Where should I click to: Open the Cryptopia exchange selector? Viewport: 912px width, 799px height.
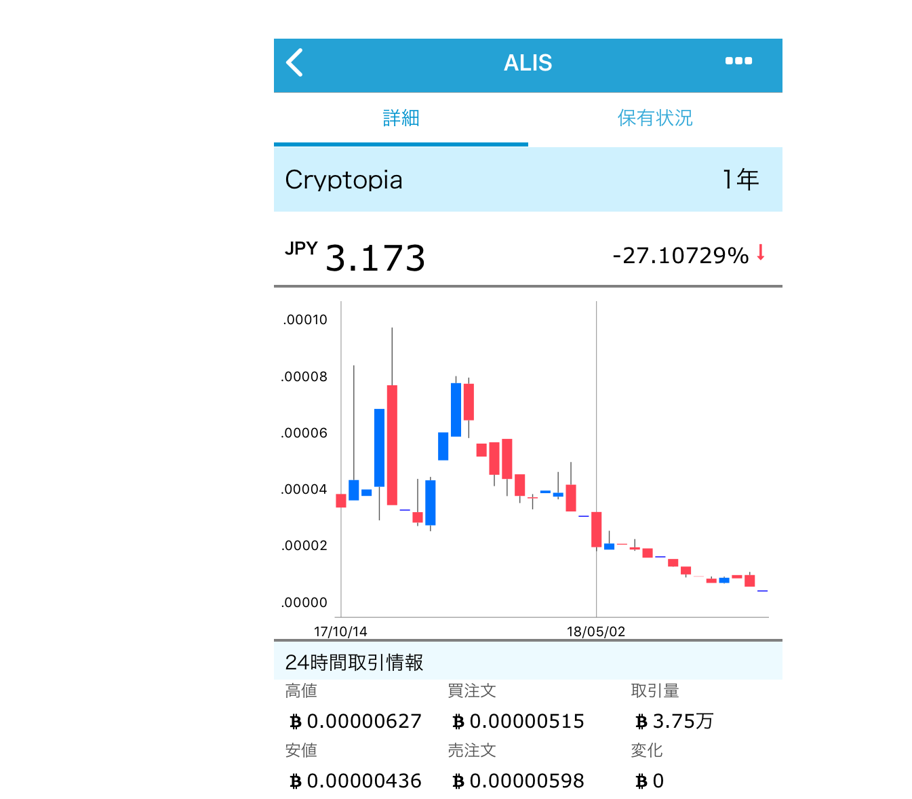pos(344,180)
